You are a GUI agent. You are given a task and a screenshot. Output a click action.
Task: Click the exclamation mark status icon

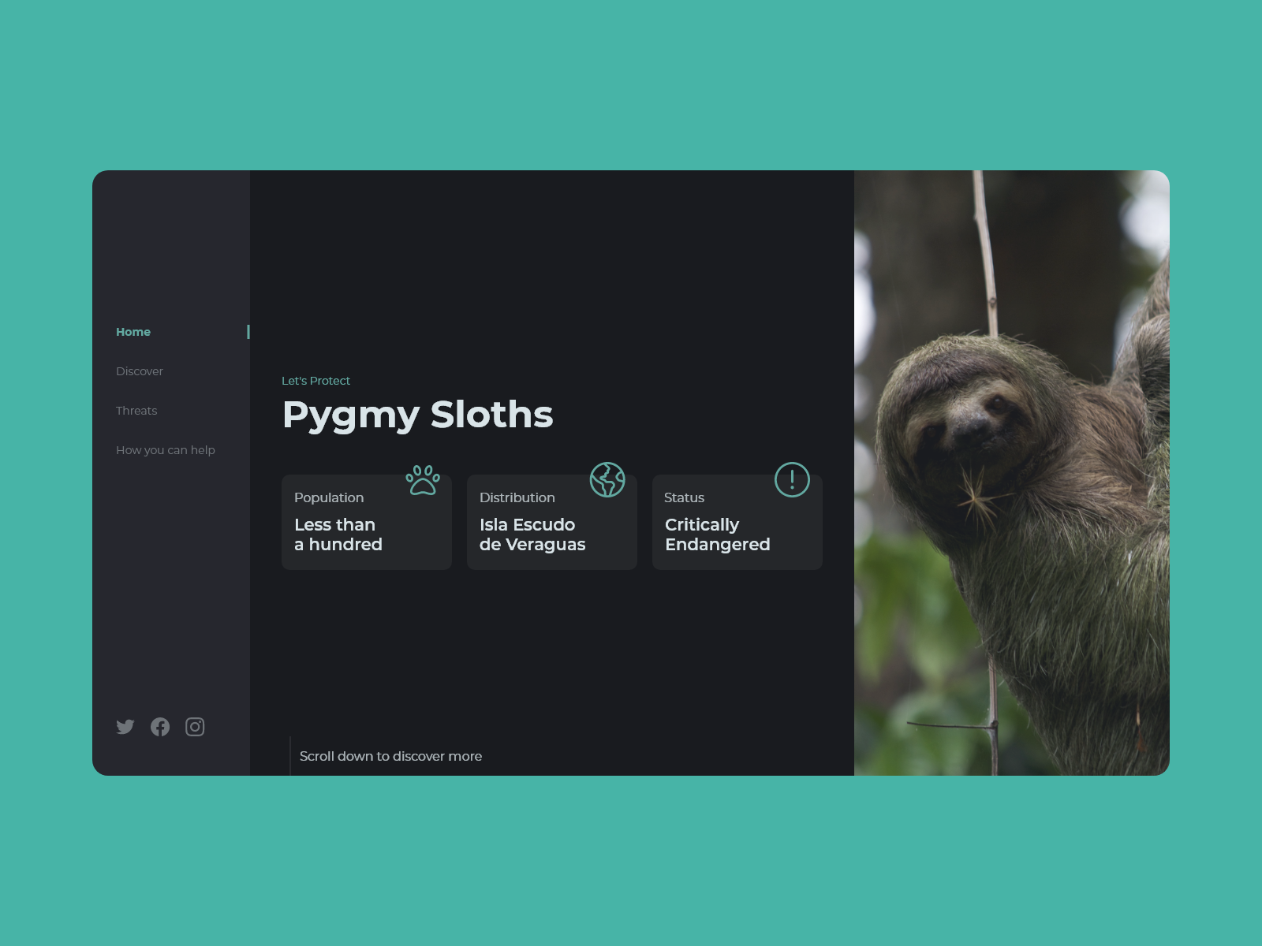[792, 480]
